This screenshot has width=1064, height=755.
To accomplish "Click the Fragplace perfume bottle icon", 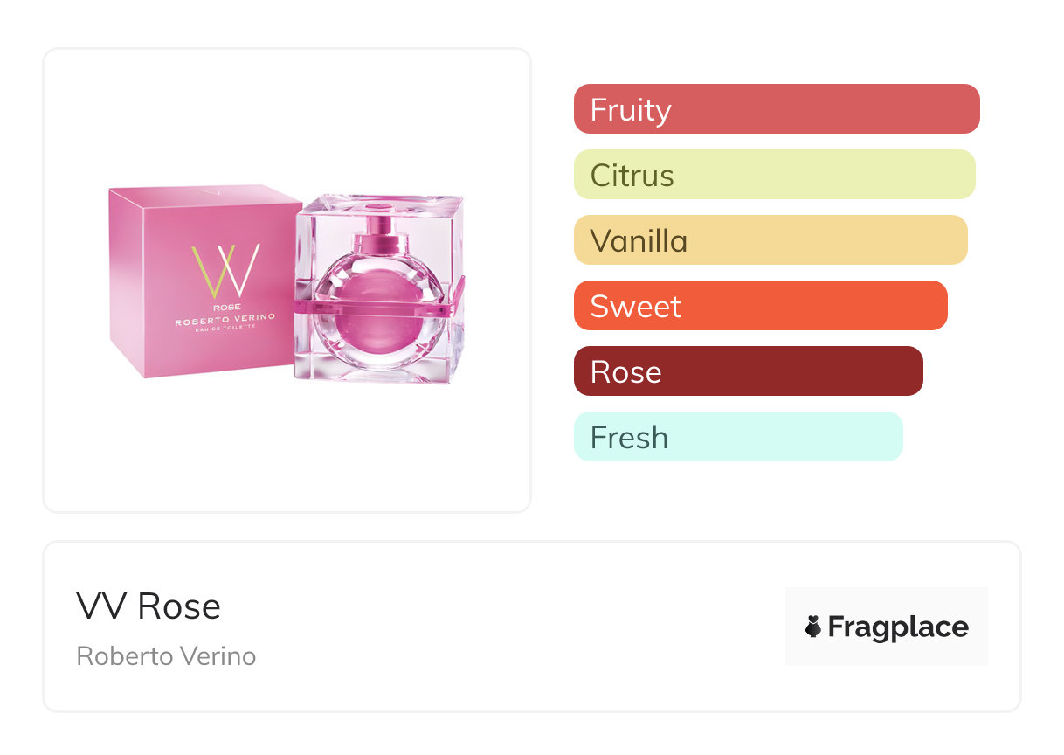I will pos(813,627).
